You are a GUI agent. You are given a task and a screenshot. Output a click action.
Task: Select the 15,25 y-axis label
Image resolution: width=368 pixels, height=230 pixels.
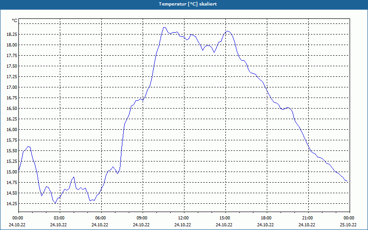(x=12, y=161)
